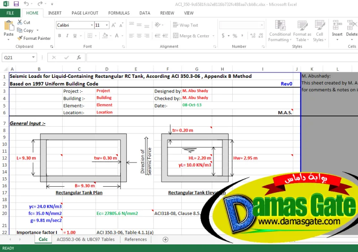Toggle Center text alignment
The image size is (358, 252).
139,36
